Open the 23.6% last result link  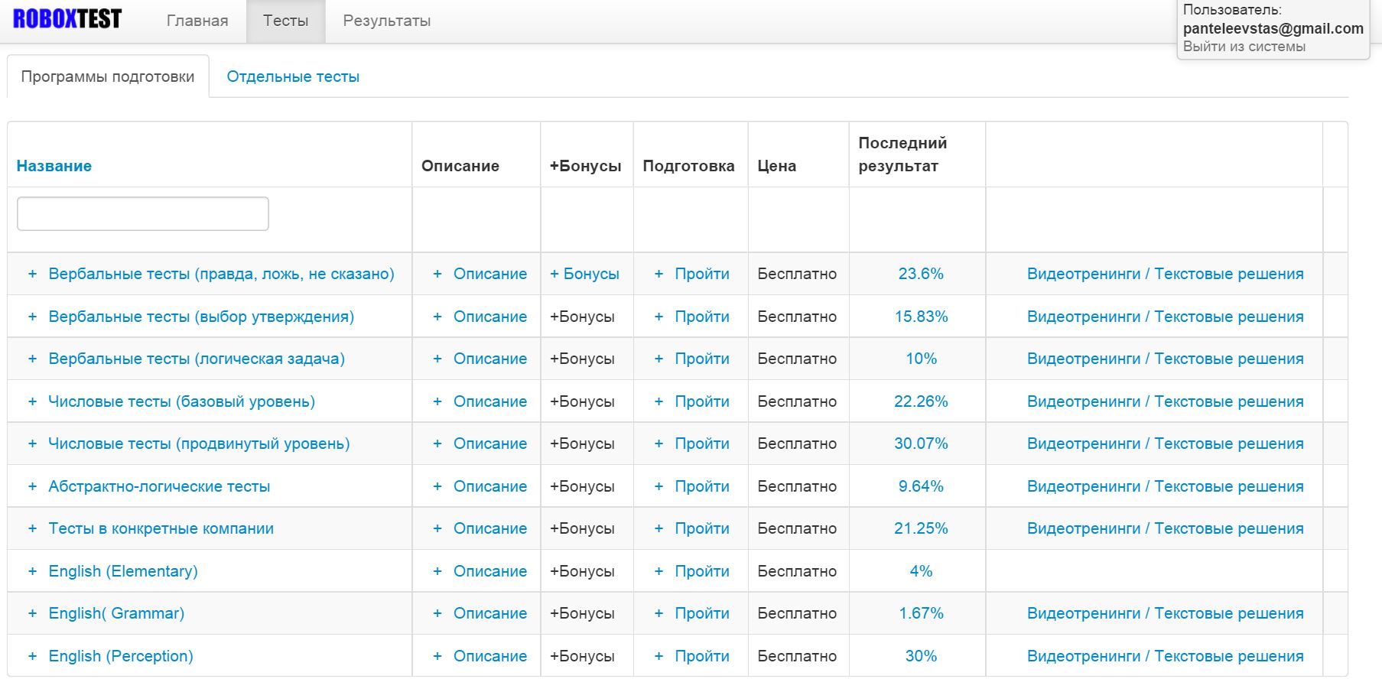(920, 274)
